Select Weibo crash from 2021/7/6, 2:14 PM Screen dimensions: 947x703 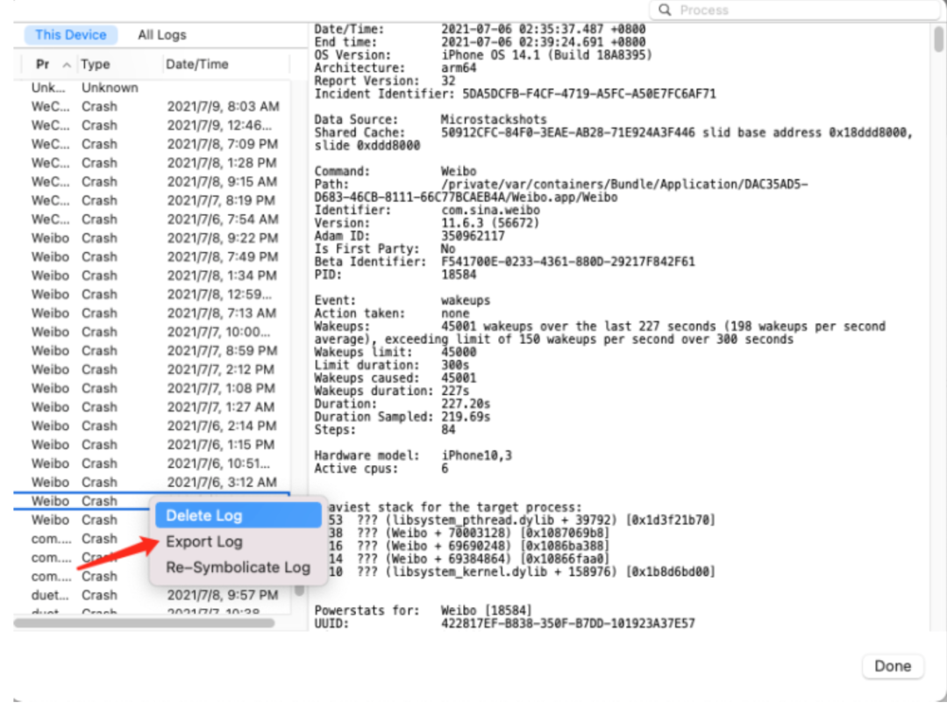(x=152, y=426)
